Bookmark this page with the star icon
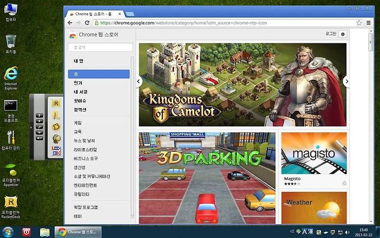Screen dimensions: 380x238 tap(359, 23)
